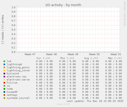Click the lightning_conne yellow legend swatch
This screenshot has width=127, height=107.
tap(4, 70)
